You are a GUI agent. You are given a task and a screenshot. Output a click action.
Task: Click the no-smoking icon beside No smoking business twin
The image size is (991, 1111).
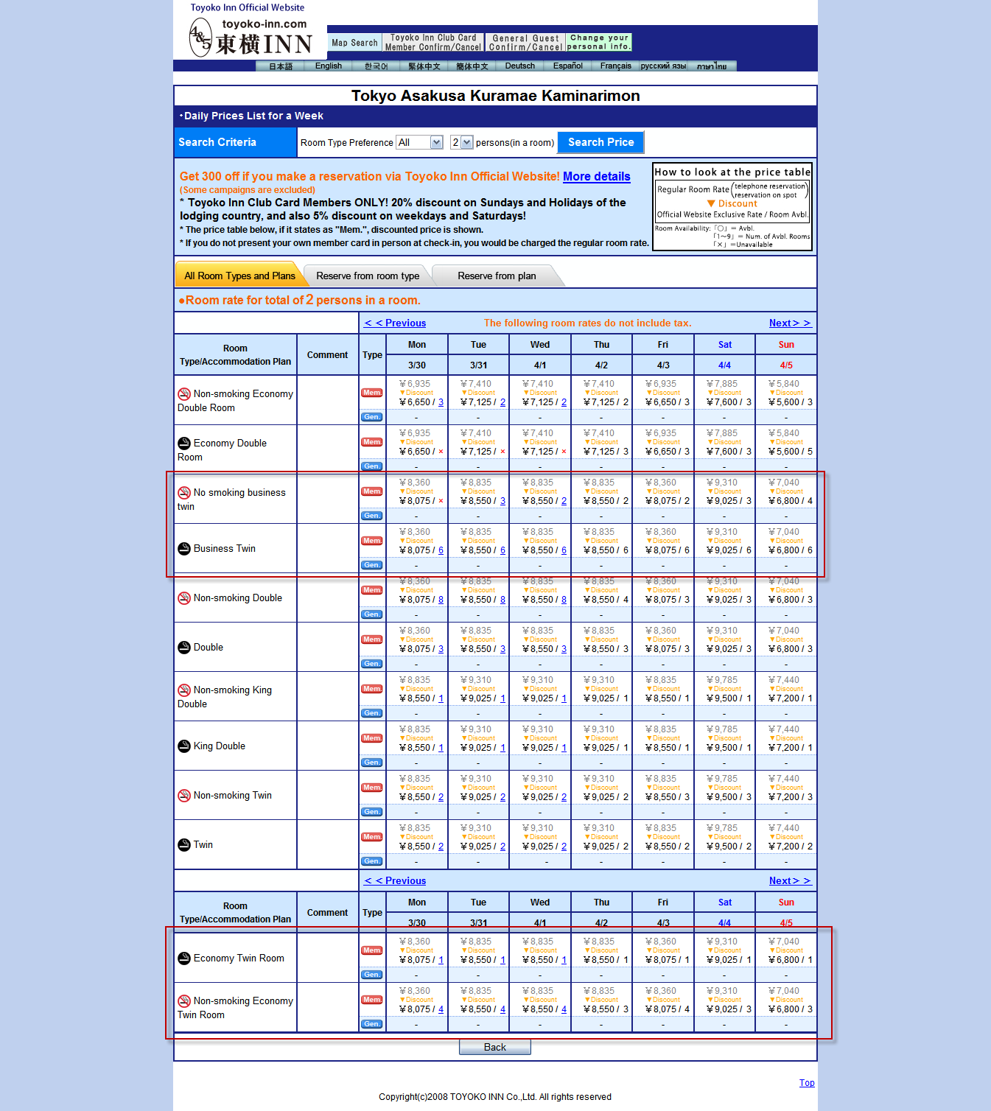184,493
